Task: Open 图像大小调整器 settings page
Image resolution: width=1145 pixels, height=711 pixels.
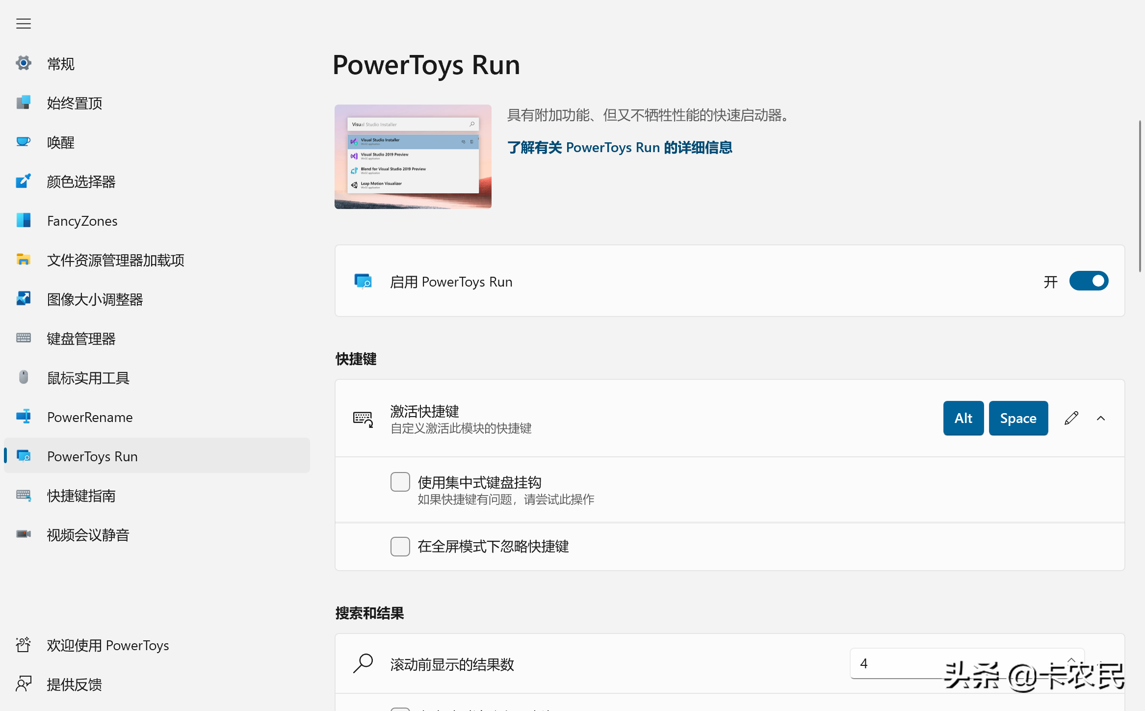Action: 157,299
